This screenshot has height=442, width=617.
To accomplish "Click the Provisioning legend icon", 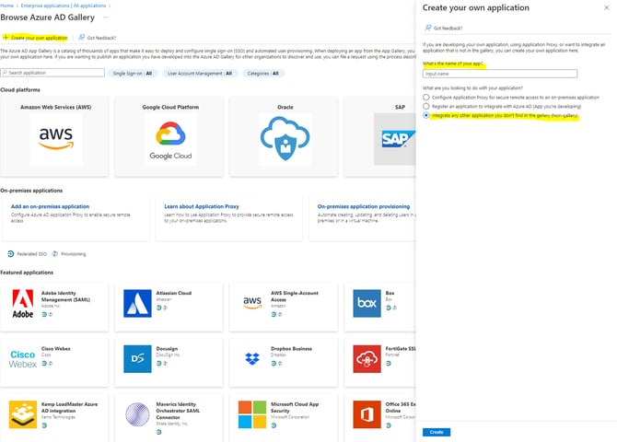I will click(x=54, y=254).
